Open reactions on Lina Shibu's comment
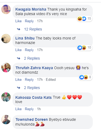This screenshot has width=101, height=129. [85, 48]
